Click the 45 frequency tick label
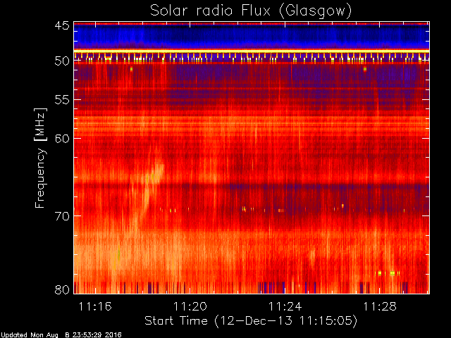This screenshot has width=451, height=338. coord(62,25)
